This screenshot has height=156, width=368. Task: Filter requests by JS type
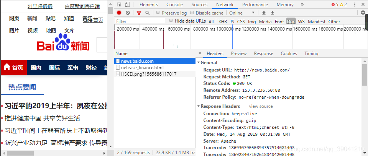[232, 21]
